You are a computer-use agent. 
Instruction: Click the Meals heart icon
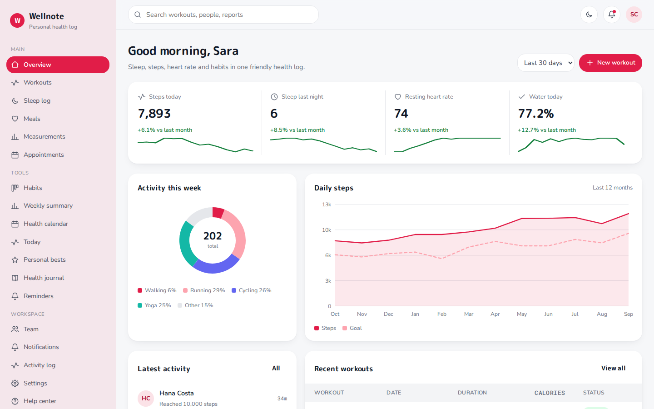[15, 119]
